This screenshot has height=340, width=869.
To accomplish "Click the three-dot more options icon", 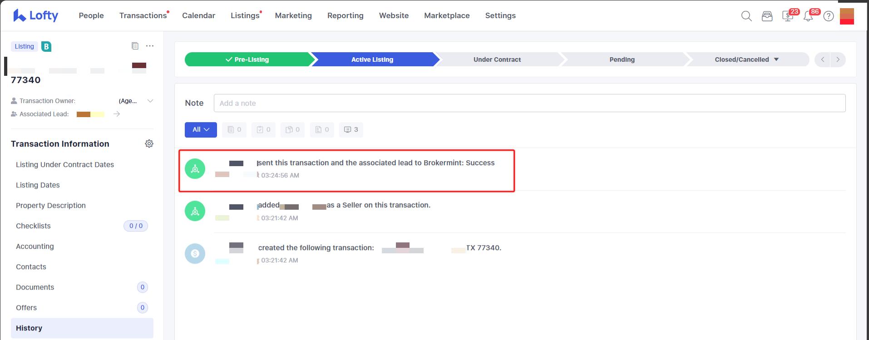I will [x=150, y=46].
